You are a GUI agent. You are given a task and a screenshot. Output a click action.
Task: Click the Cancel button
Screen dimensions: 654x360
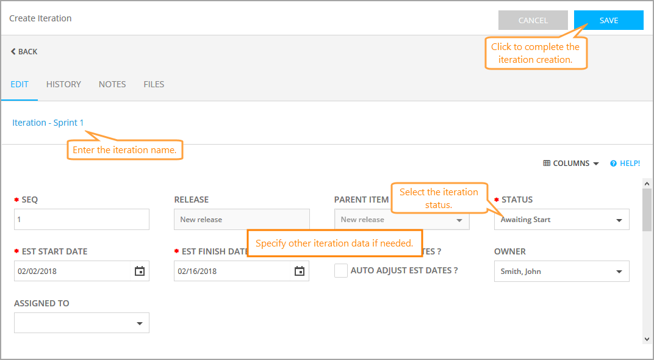(533, 20)
